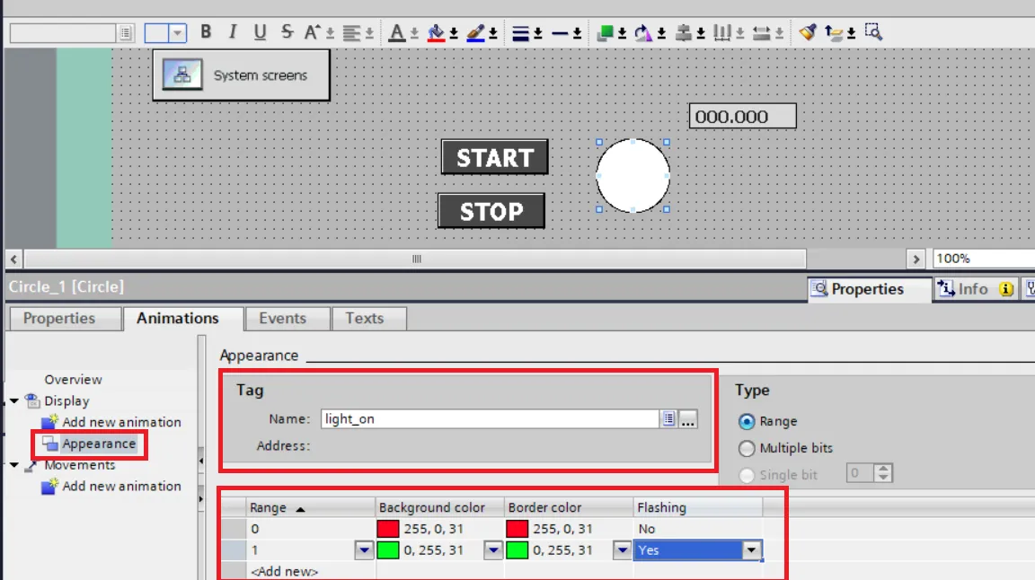The width and height of the screenshot is (1035, 580).
Task: Select the Multiple bits option
Action: coord(747,448)
